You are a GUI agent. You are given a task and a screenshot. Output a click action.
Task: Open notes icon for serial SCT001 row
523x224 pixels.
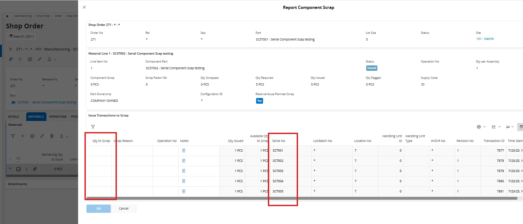tap(184, 150)
